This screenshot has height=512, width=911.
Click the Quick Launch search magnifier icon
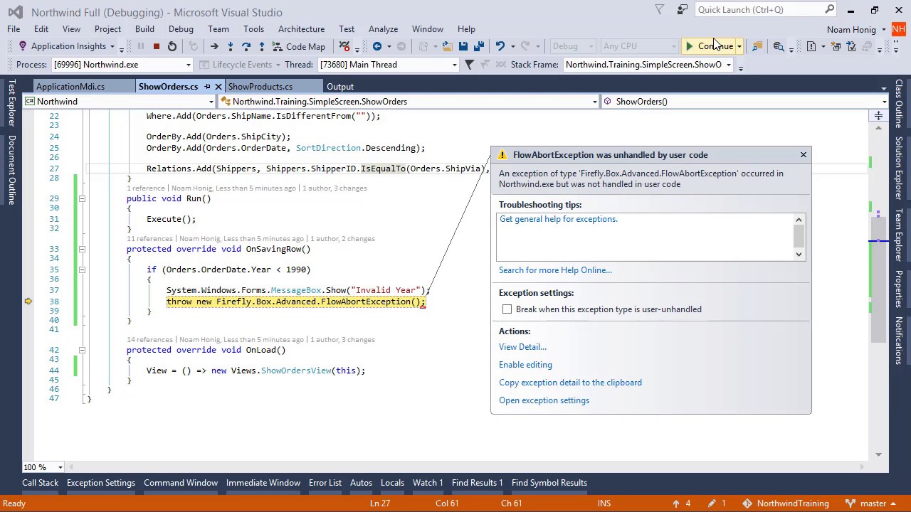pyautogui.click(x=829, y=9)
